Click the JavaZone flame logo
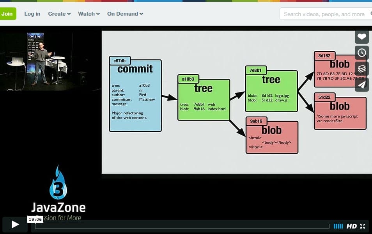Viewport: 372px width, 234px height. coord(58,187)
